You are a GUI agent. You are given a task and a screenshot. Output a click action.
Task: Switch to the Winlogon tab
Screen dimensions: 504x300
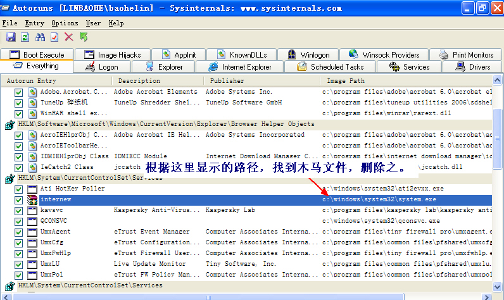tap(308, 54)
